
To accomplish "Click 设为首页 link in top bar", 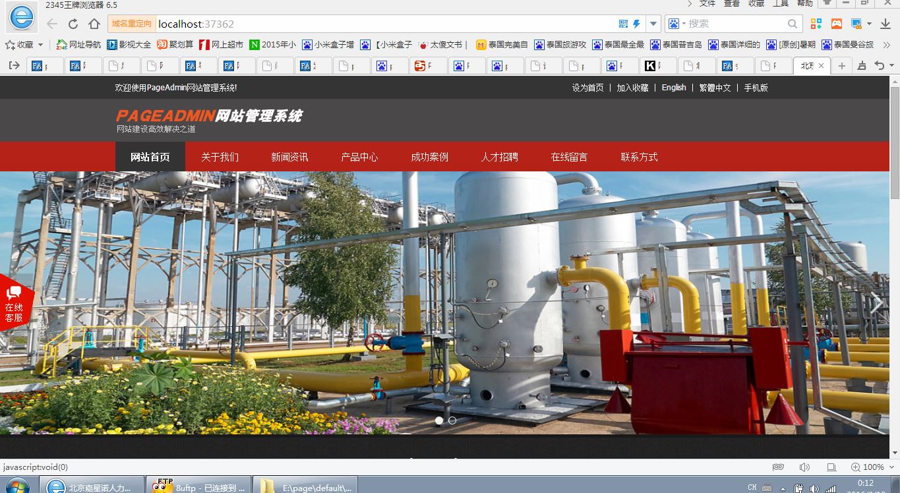I will 587,88.
